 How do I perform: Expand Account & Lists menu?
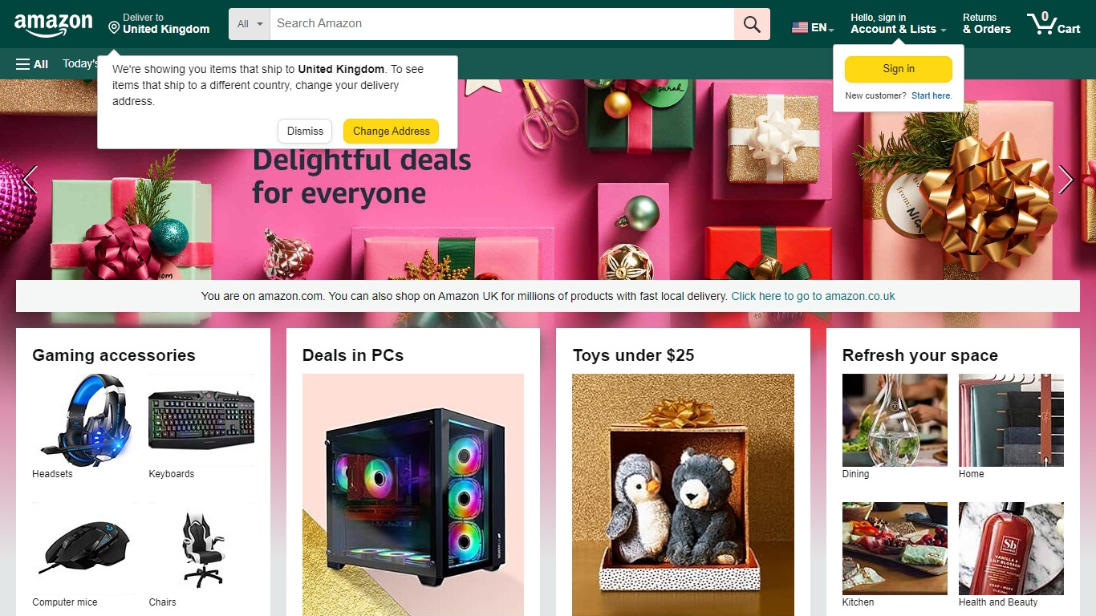[x=898, y=23]
